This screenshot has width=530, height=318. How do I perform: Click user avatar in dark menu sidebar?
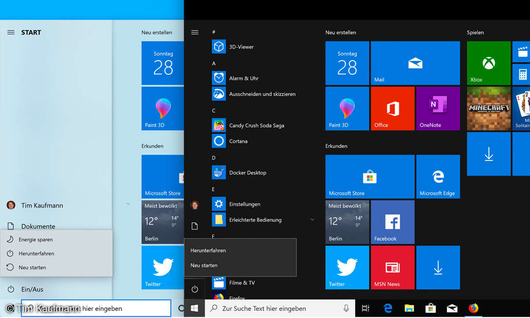click(195, 205)
